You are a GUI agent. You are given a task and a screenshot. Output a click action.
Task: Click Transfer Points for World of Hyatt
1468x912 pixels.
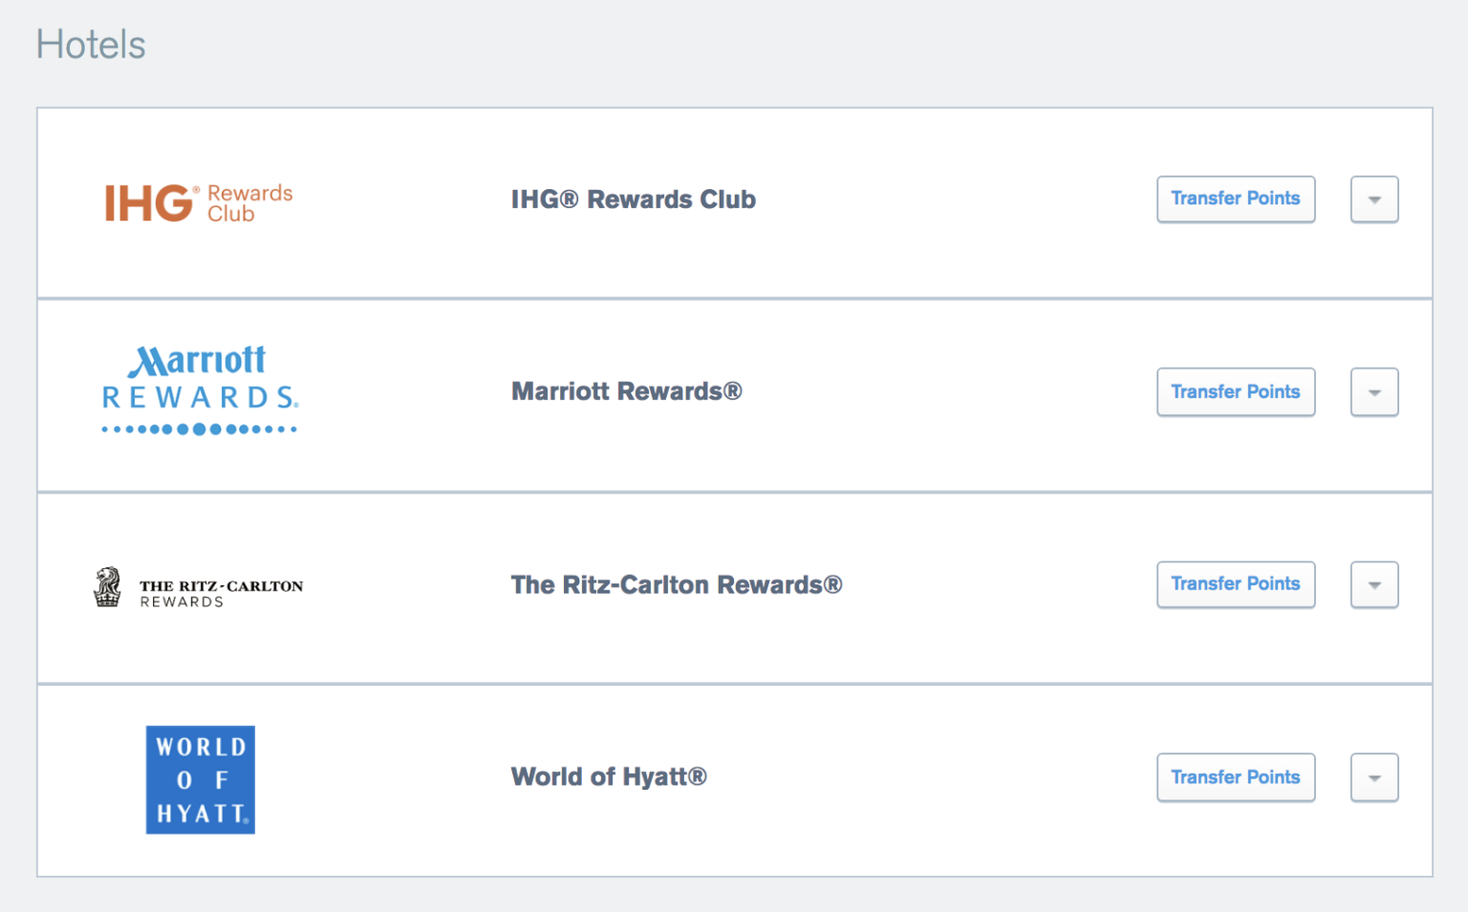[1236, 777]
